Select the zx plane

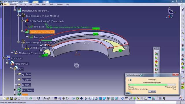pyautogui.click(x=26, y=85)
